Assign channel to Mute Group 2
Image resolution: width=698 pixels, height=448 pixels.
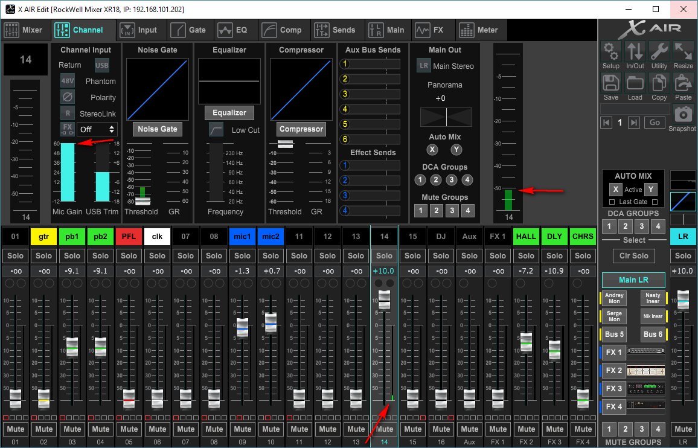coord(436,211)
